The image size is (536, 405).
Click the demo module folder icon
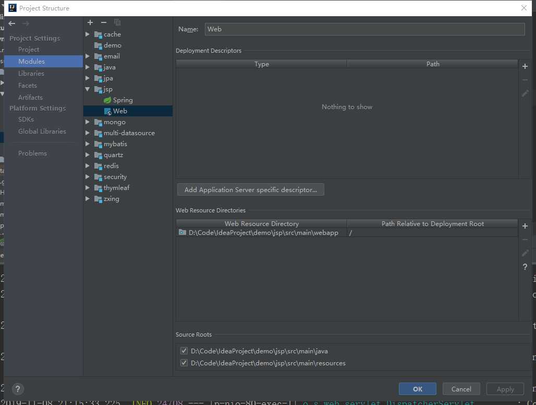(98, 45)
